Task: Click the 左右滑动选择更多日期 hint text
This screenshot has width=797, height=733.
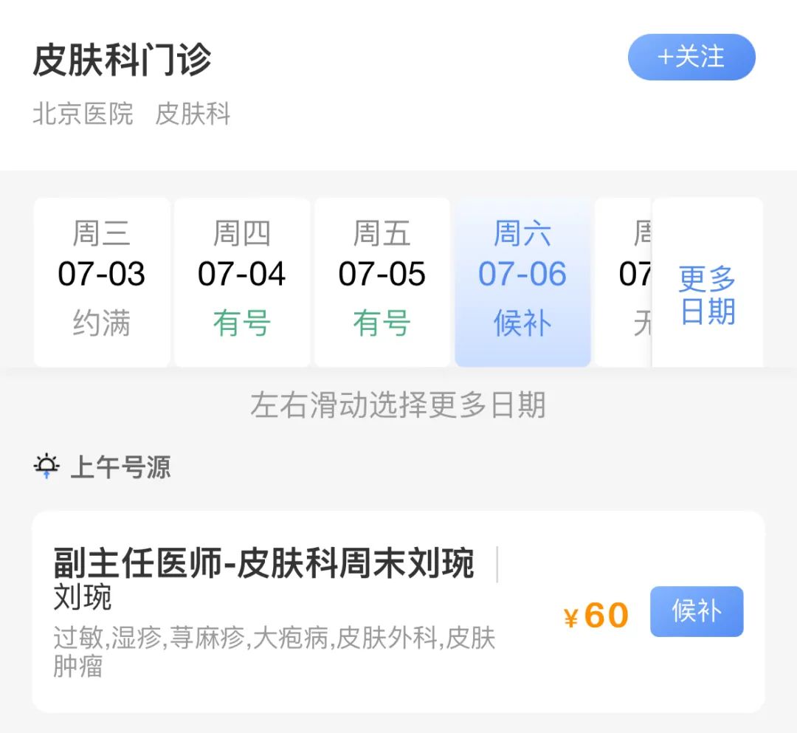Action: [x=398, y=405]
